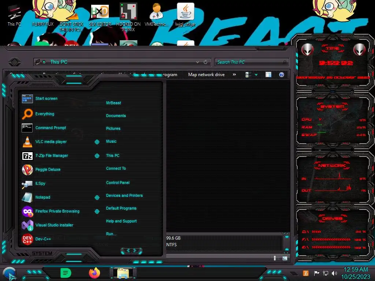Click change your view button in toolbar
The width and height of the screenshot is (375, 281).
pos(248,75)
